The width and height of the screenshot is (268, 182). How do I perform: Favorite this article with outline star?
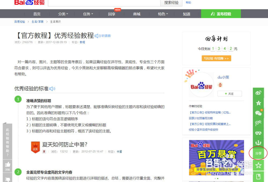(258, 165)
